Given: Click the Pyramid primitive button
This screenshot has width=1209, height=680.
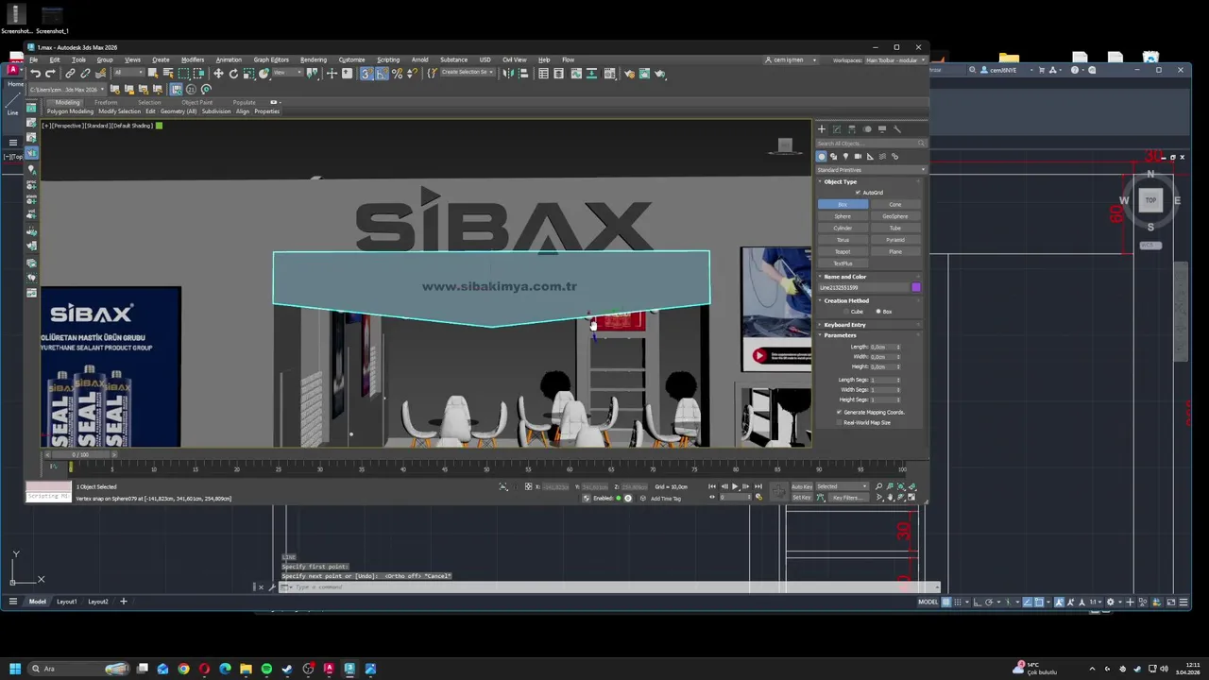Looking at the screenshot, I should [x=895, y=240].
